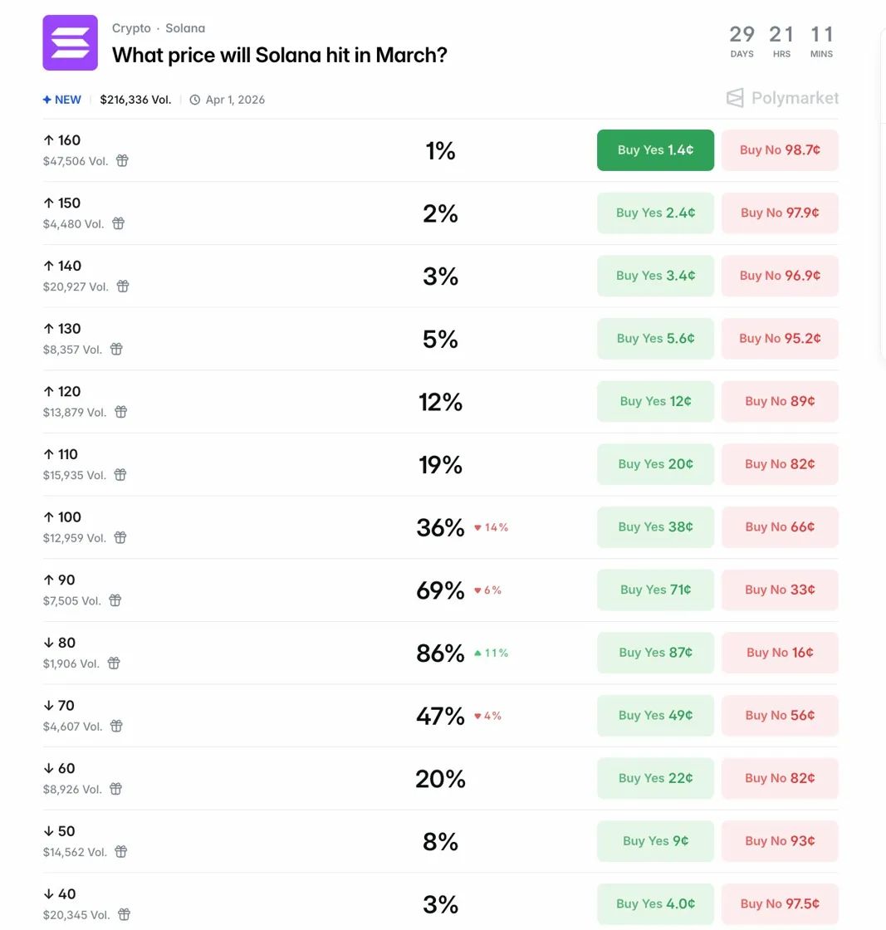The width and height of the screenshot is (886, 930).
Task: Click the gift icon beside the 160 outcome
Action: pyautogui.click(x=122, y=161)
